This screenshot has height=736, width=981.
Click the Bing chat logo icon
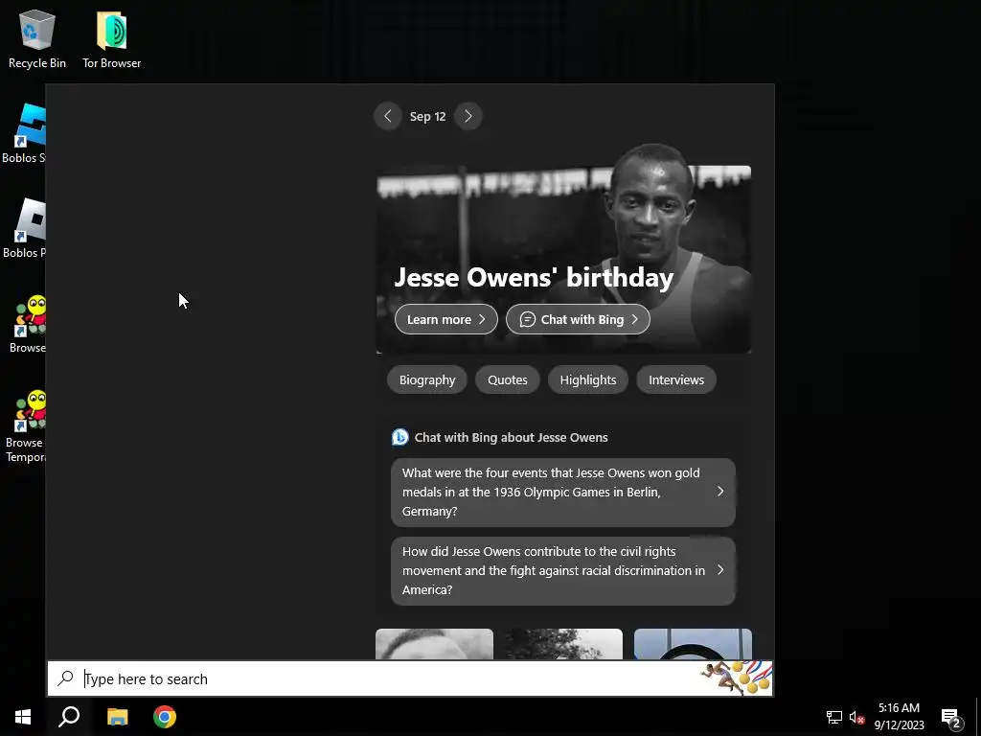pos(399,437)
